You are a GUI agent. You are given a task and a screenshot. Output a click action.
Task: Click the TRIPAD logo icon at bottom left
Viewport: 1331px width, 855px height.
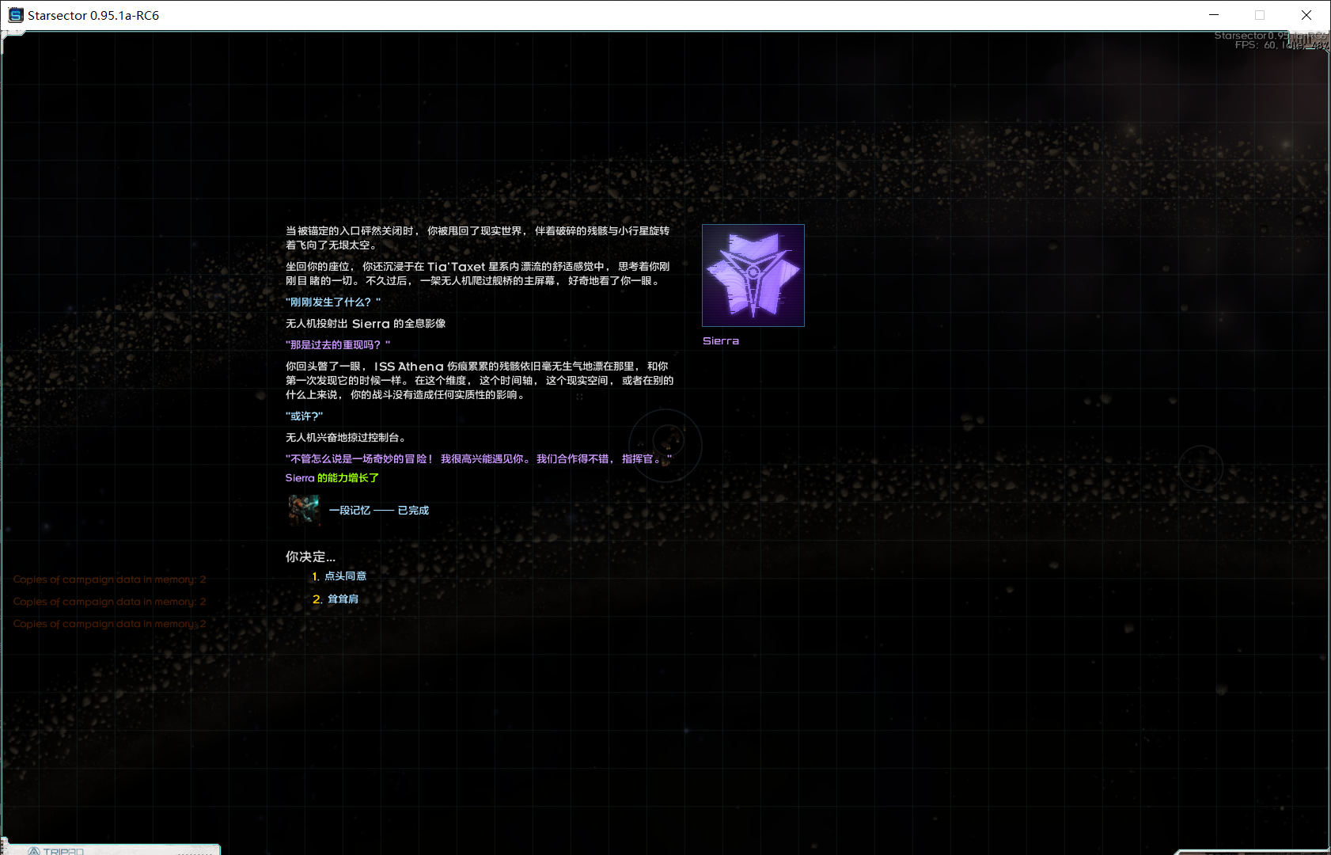click(33, 851)
